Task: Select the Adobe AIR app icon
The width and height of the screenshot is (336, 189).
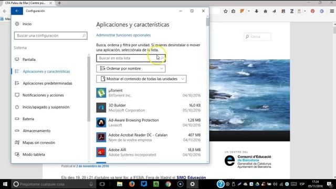Action: click(101, 152)
